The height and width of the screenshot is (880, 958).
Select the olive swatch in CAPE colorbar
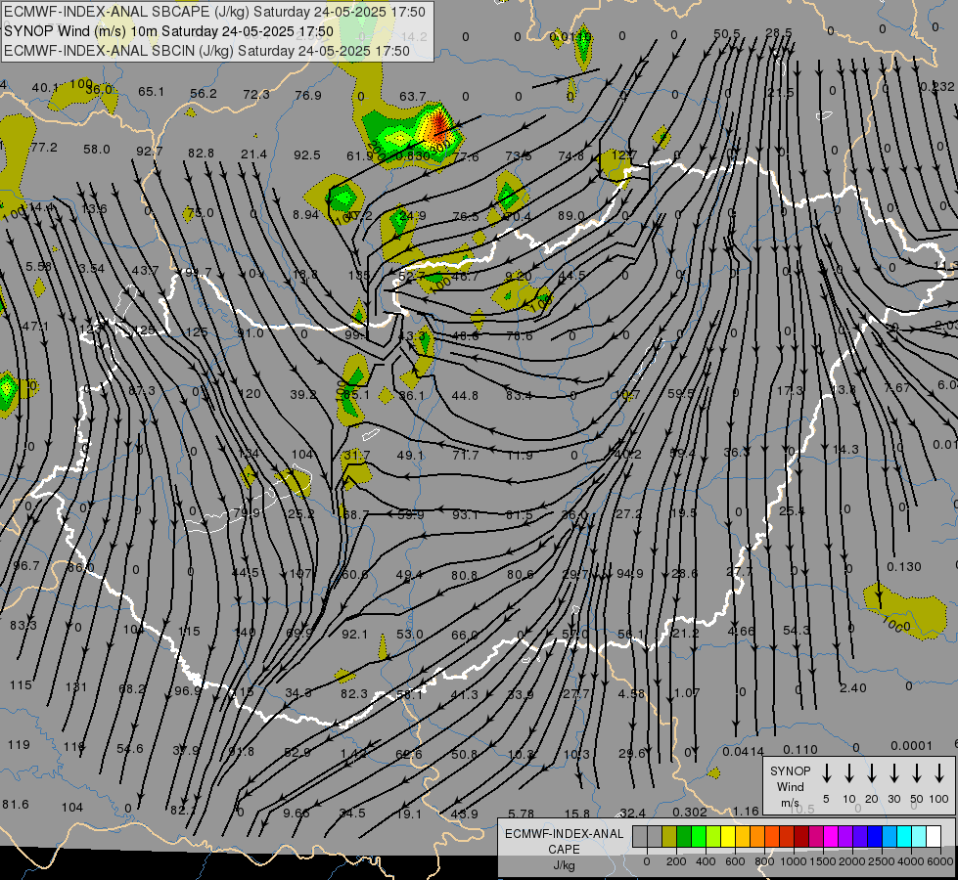click(x=669, y=837)
